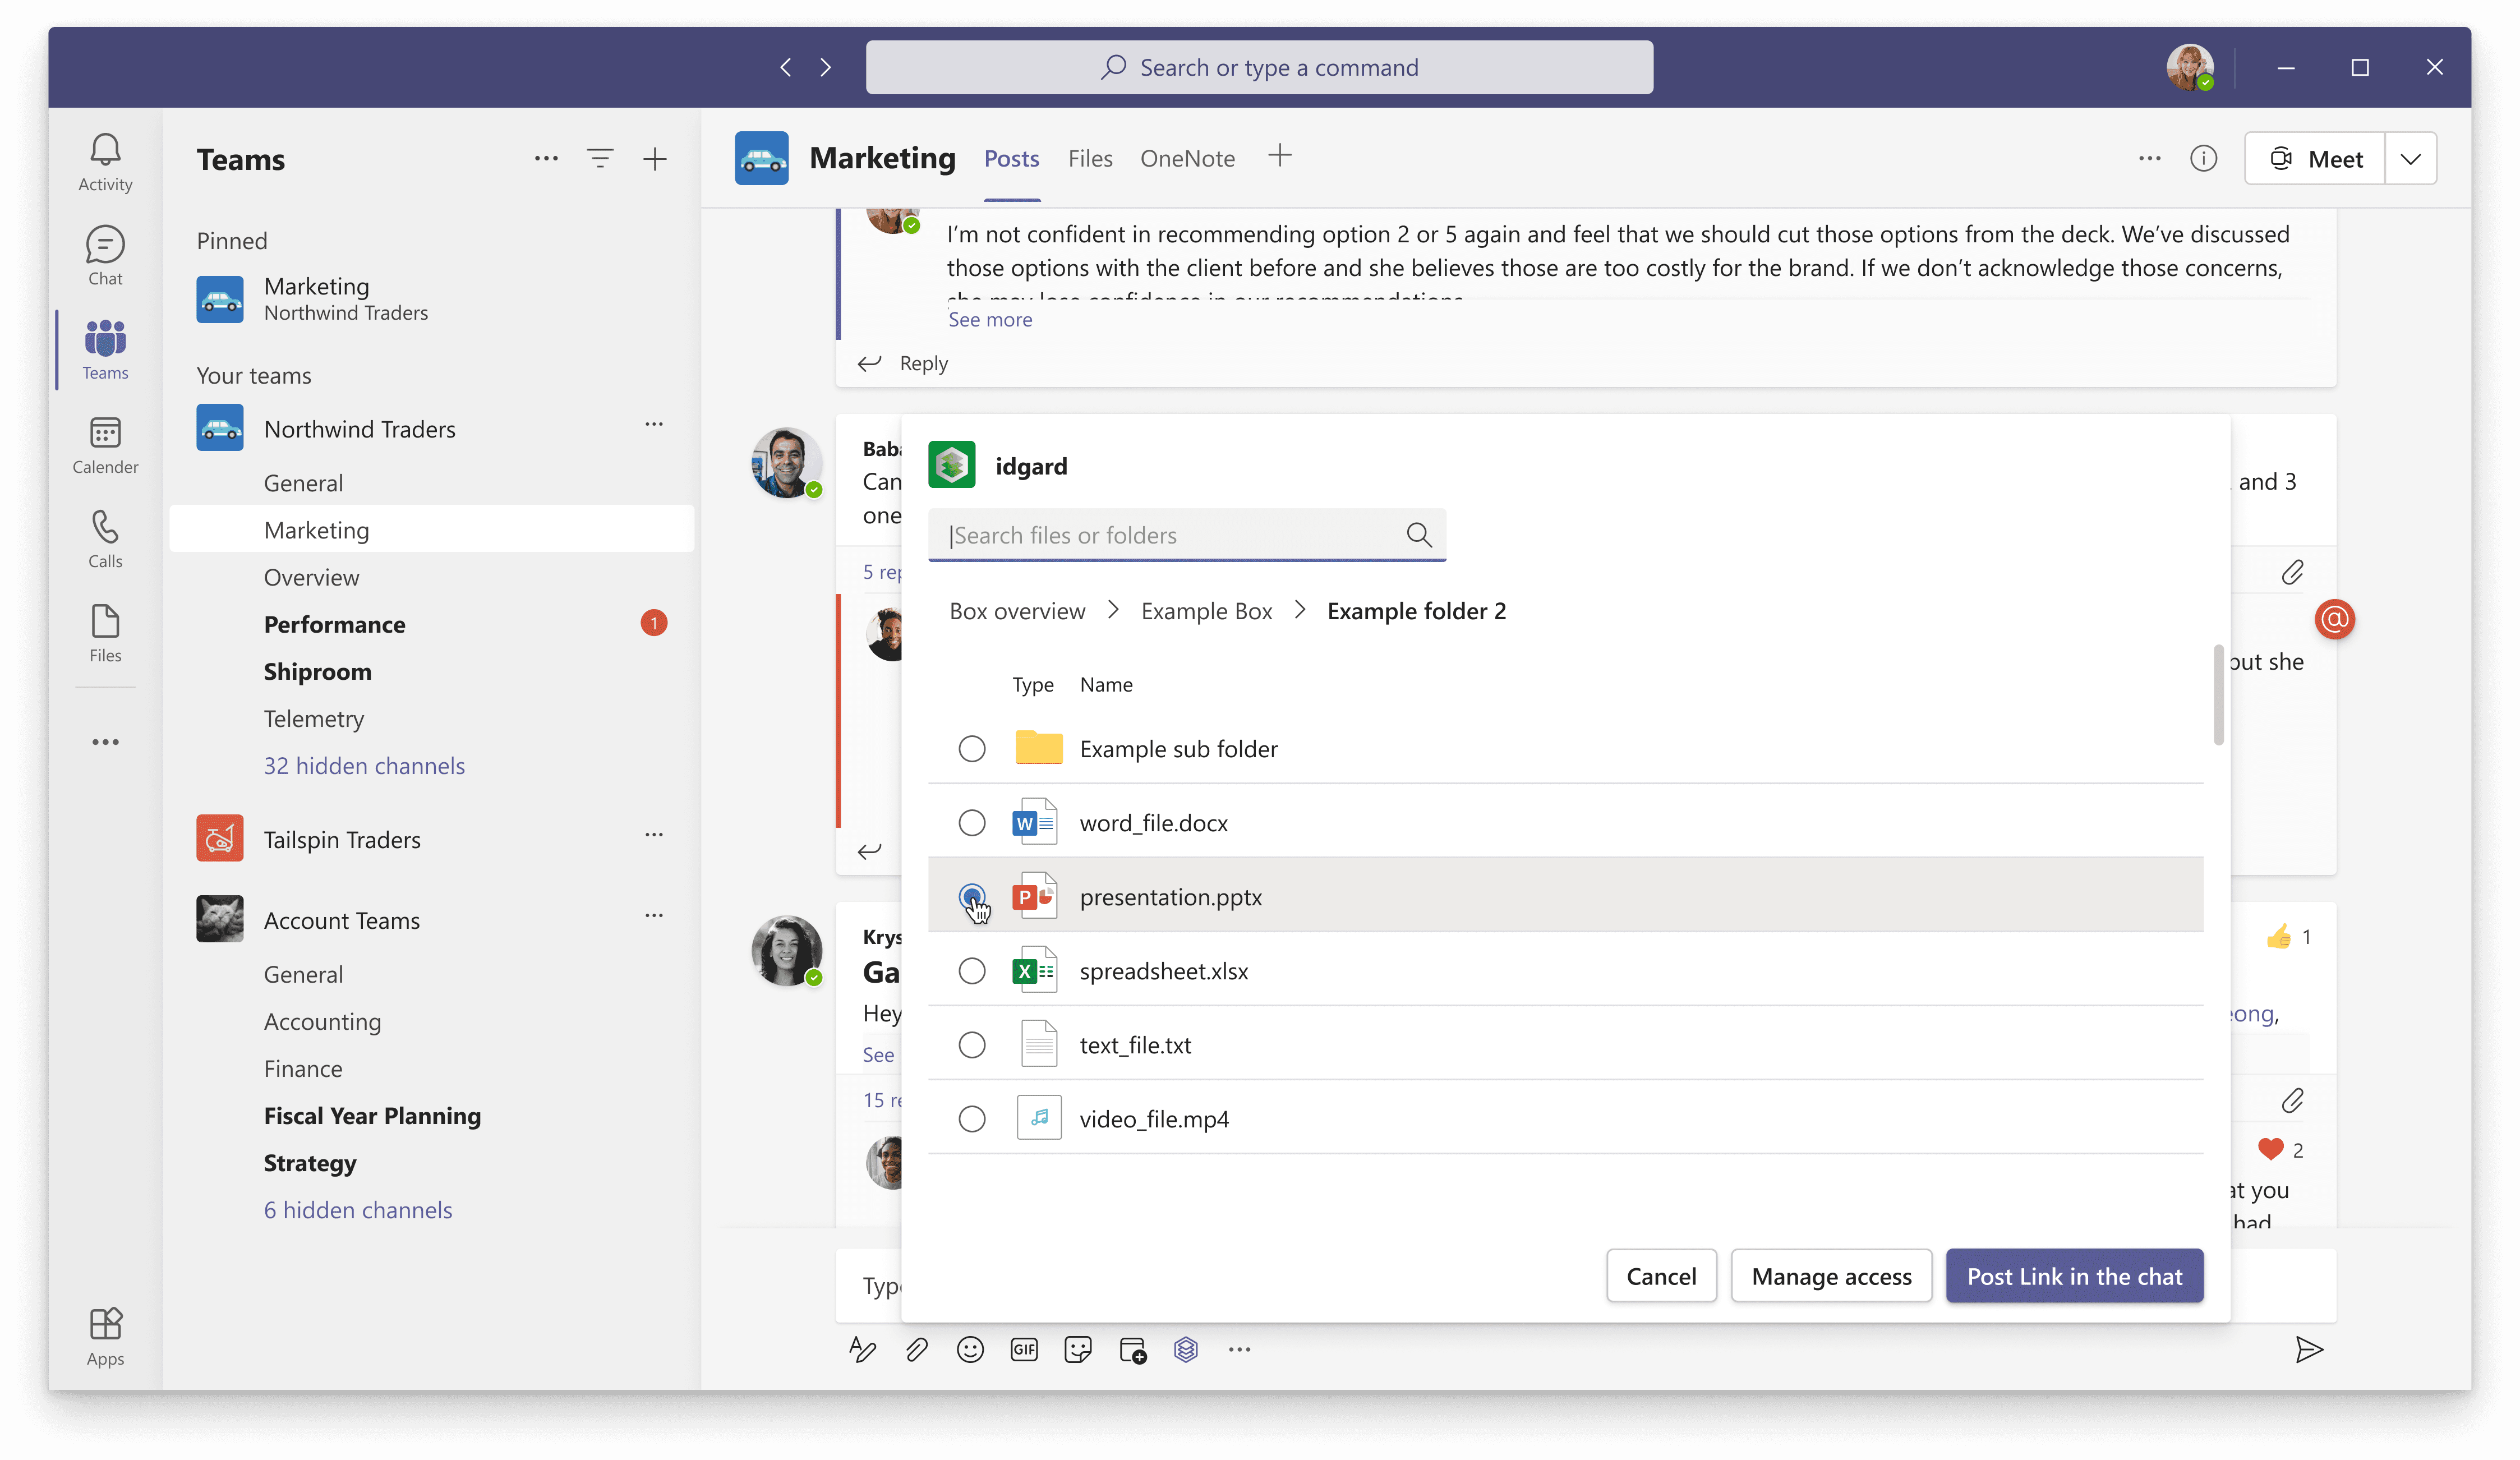Expand 32 hidden channels list
The image size is (2520, 1460).
(x=364, y=766)
